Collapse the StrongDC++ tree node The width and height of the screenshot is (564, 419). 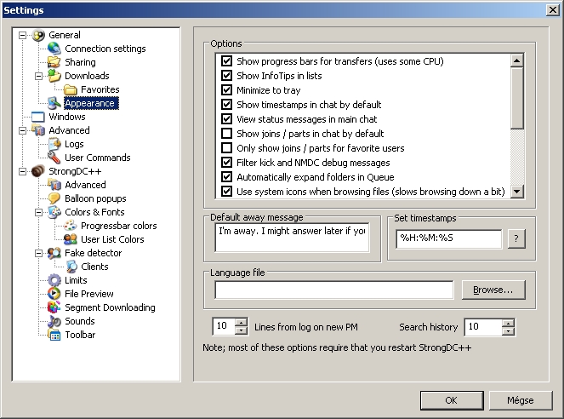pos(21,171)
